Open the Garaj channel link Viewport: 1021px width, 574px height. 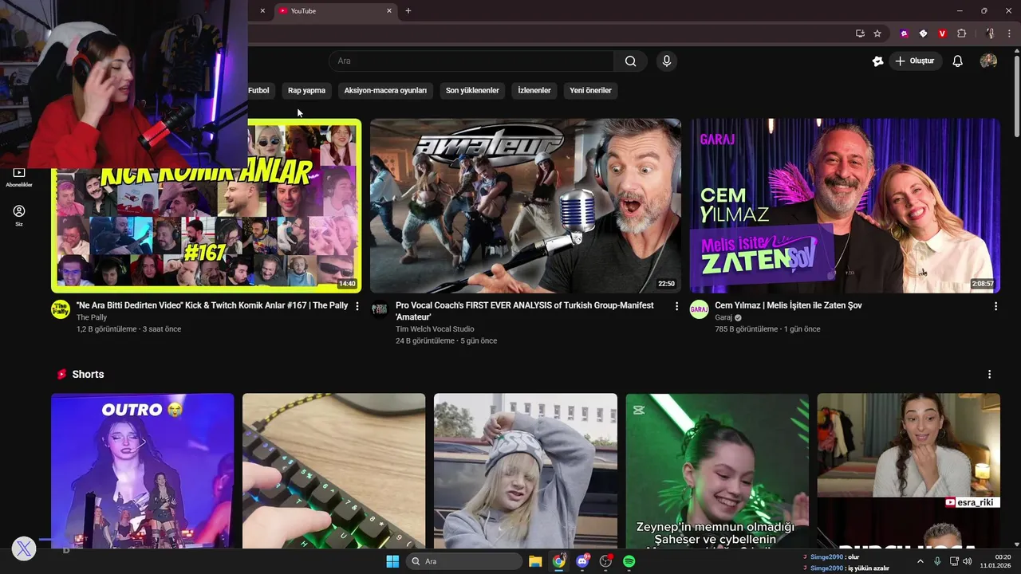point(724,317)
